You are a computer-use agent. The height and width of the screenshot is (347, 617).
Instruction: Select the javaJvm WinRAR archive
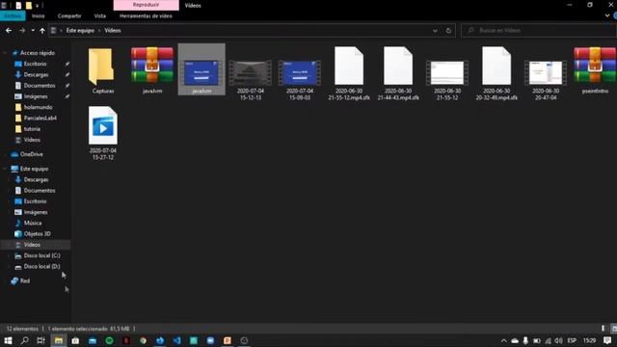(152, 70)
